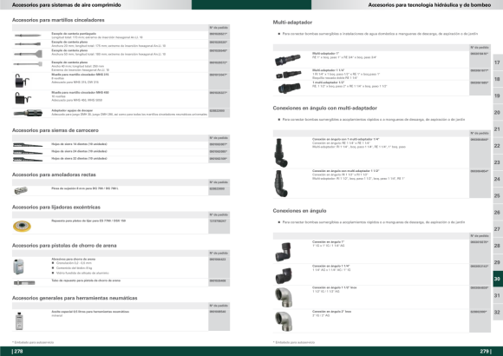Select the stainless steel 2" elbow image
This screenshot has height=356, width=503.
pos(284,321)
